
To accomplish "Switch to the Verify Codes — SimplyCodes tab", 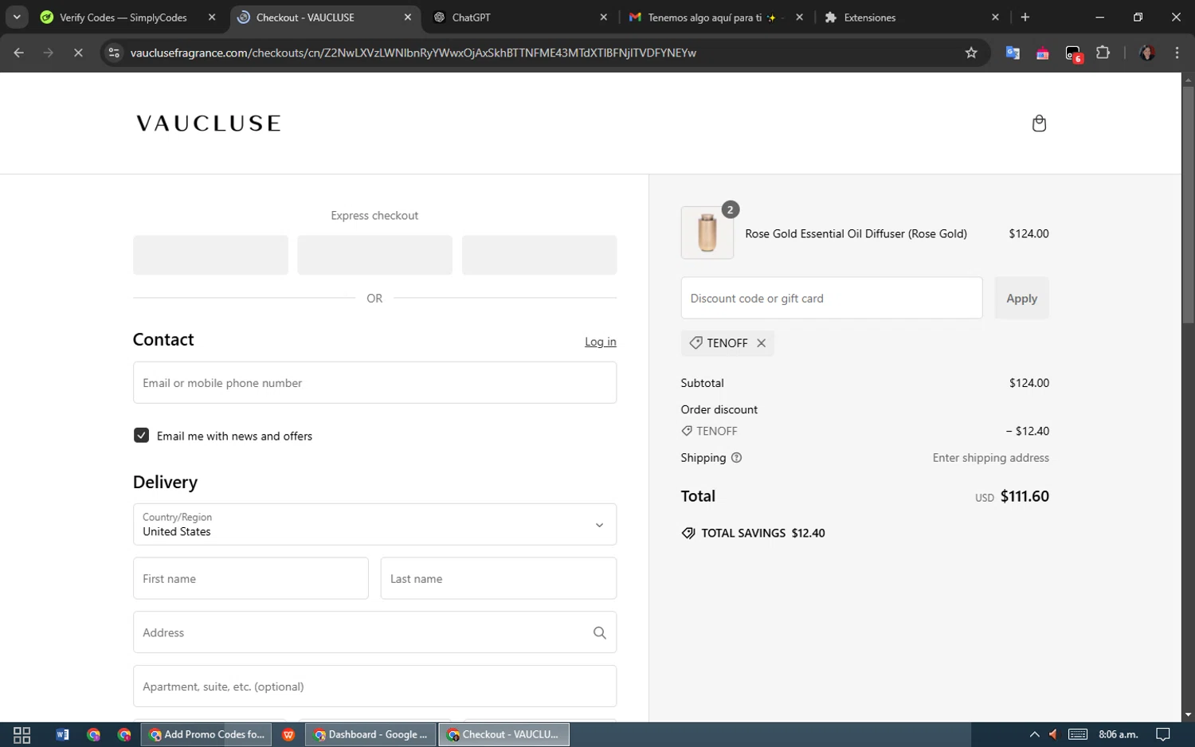I will (x=123, y=18).
